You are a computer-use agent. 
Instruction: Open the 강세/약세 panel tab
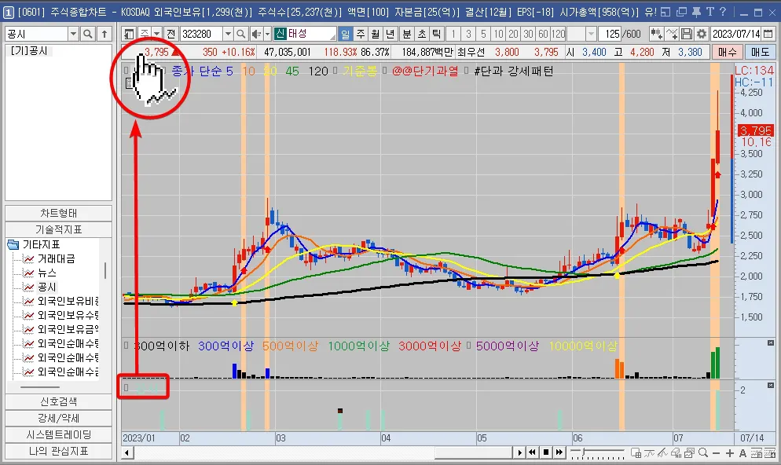[58, 418]
